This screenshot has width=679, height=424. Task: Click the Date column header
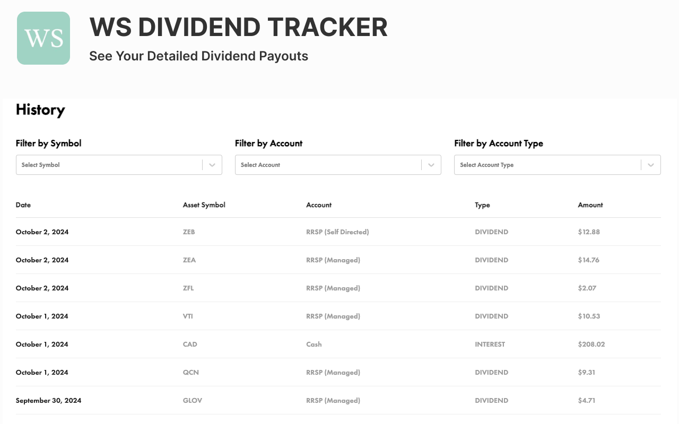point(23,205)
